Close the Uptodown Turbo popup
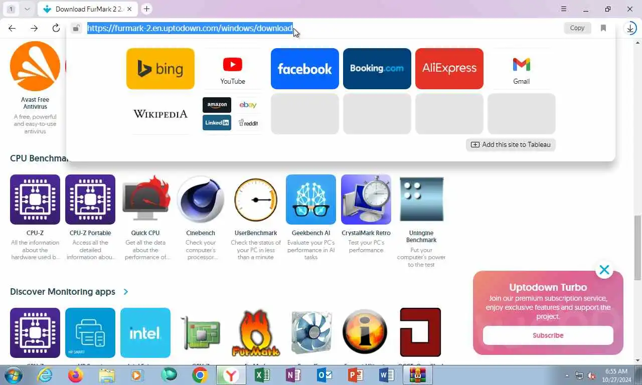Image resolution: width=642 pixels, height=385 pixels. pyautogui.click(x=604, y=270)
